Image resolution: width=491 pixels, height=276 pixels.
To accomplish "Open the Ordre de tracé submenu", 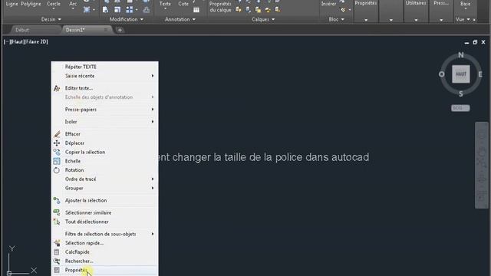I will tap(104, 179).
